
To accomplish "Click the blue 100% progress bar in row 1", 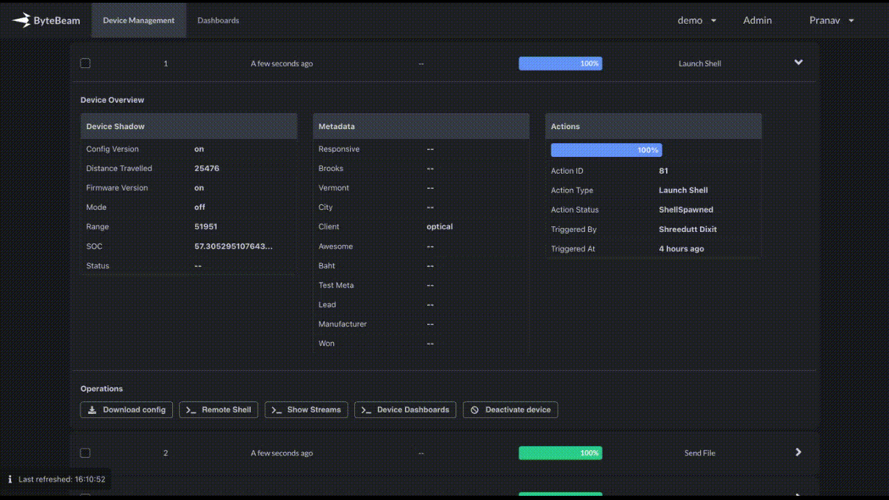I will (560, 63).
